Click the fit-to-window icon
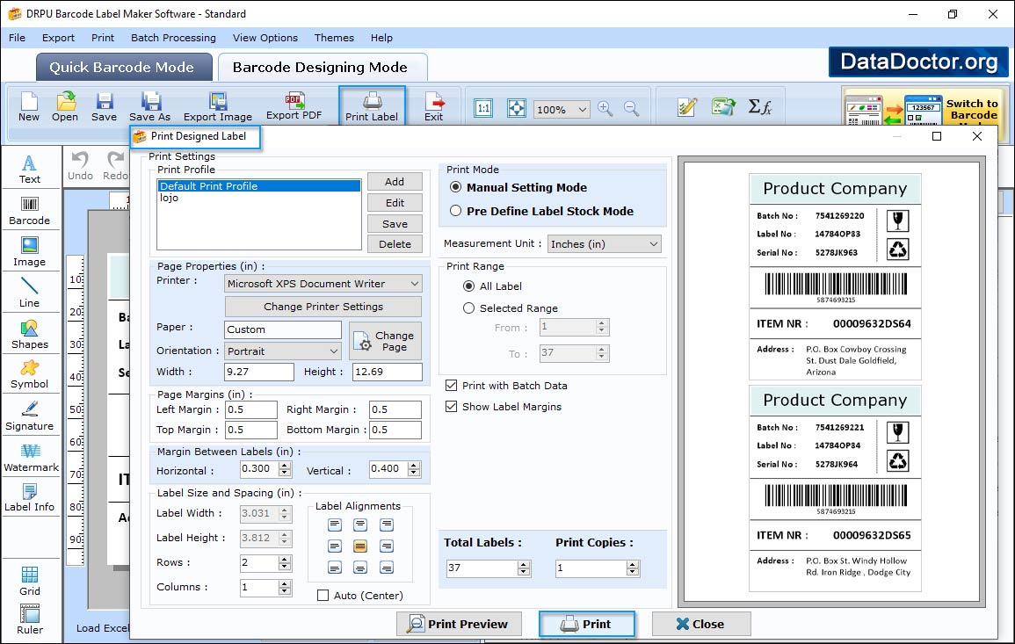The width and height of the screenshot is (1015, 644). [x=517, y=108]
